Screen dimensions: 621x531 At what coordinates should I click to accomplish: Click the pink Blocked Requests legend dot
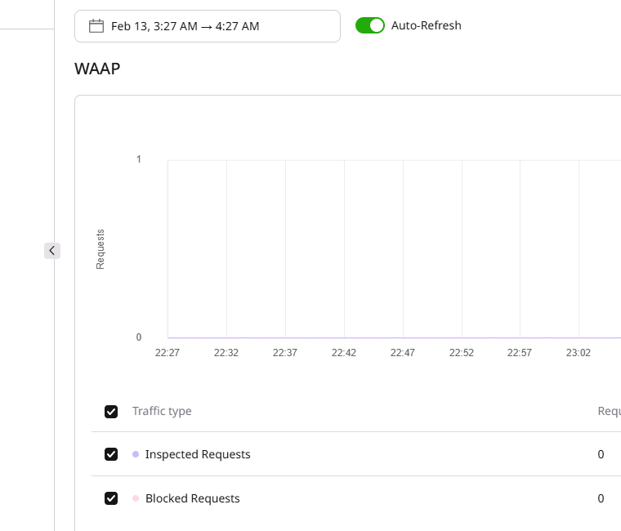[x=136, y=498]
